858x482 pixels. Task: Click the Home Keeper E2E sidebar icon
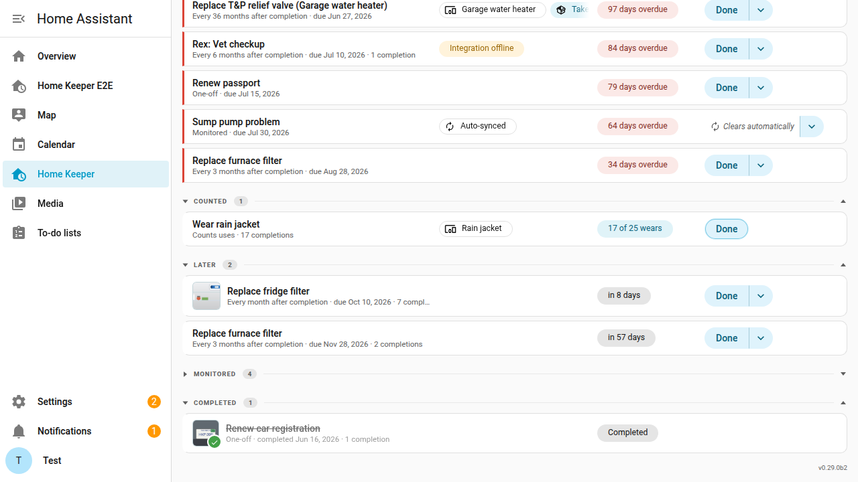pos(19,86)
